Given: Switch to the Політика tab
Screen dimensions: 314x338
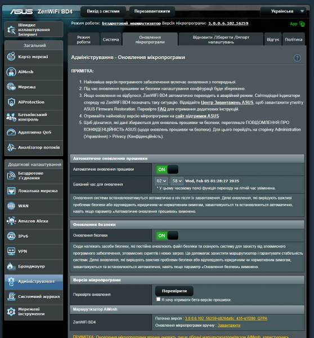Looking at the screenshot, I should click(294, 39).
